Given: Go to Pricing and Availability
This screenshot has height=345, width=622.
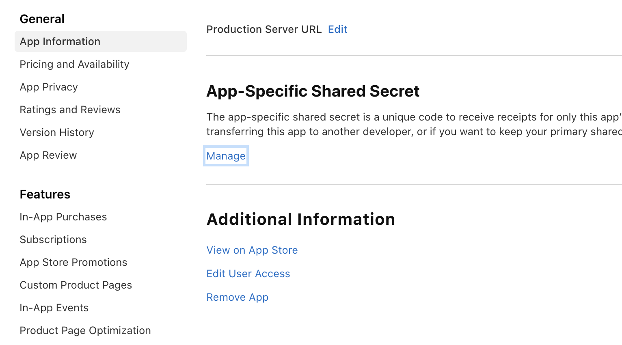Looking at the screenshot, I should 74,64.
